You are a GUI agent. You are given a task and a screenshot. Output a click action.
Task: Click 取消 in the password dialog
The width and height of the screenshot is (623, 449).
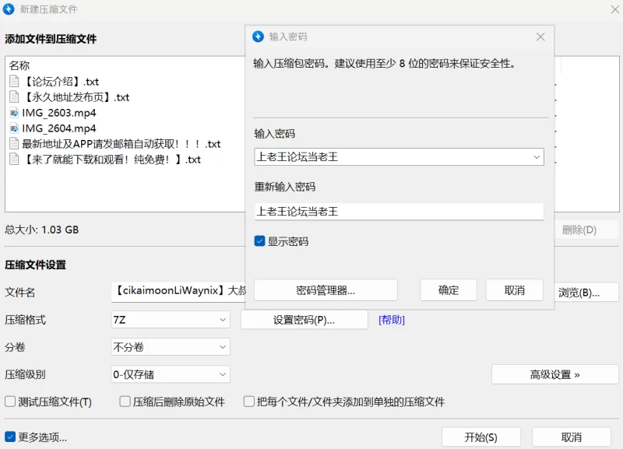coord(514,290)
